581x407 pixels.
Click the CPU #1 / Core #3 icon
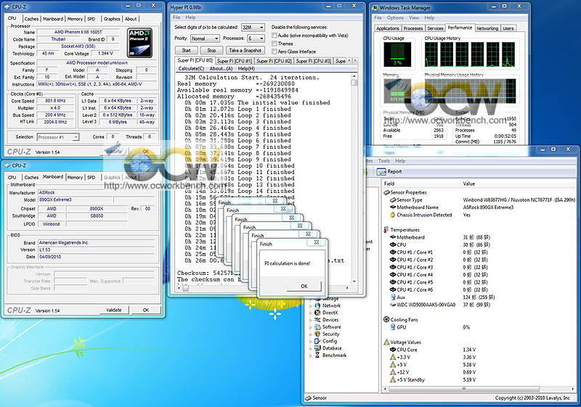[x=393, y=267]
